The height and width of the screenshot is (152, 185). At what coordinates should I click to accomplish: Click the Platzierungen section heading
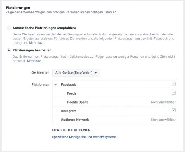(x=18, y=8)
